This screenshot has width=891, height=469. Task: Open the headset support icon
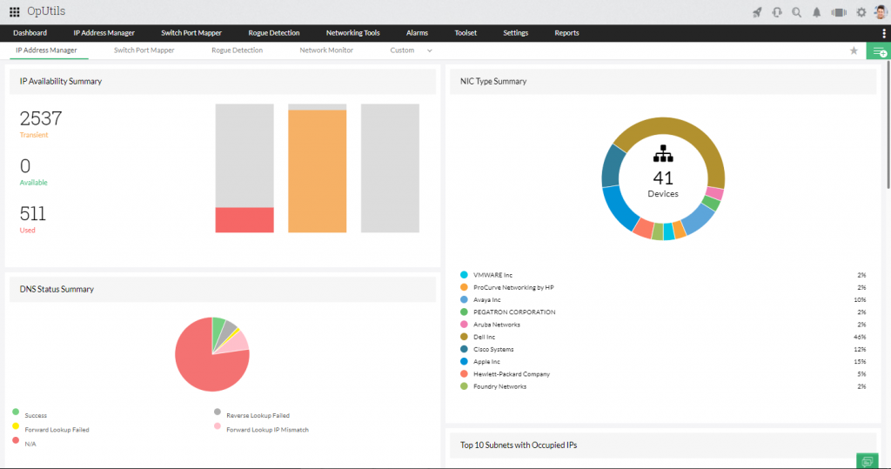(x=776, y=12)
